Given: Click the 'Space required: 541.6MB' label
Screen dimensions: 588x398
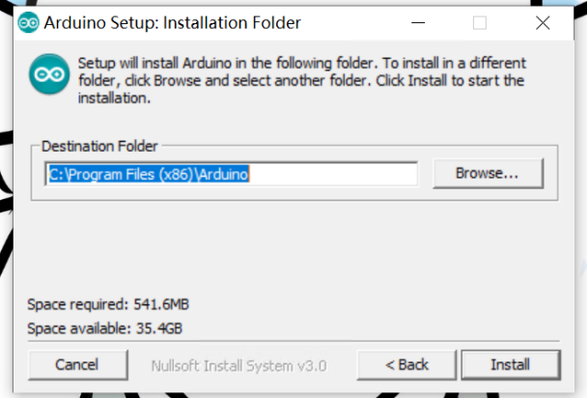Looking at the screenshot, I should coord(108,304).
